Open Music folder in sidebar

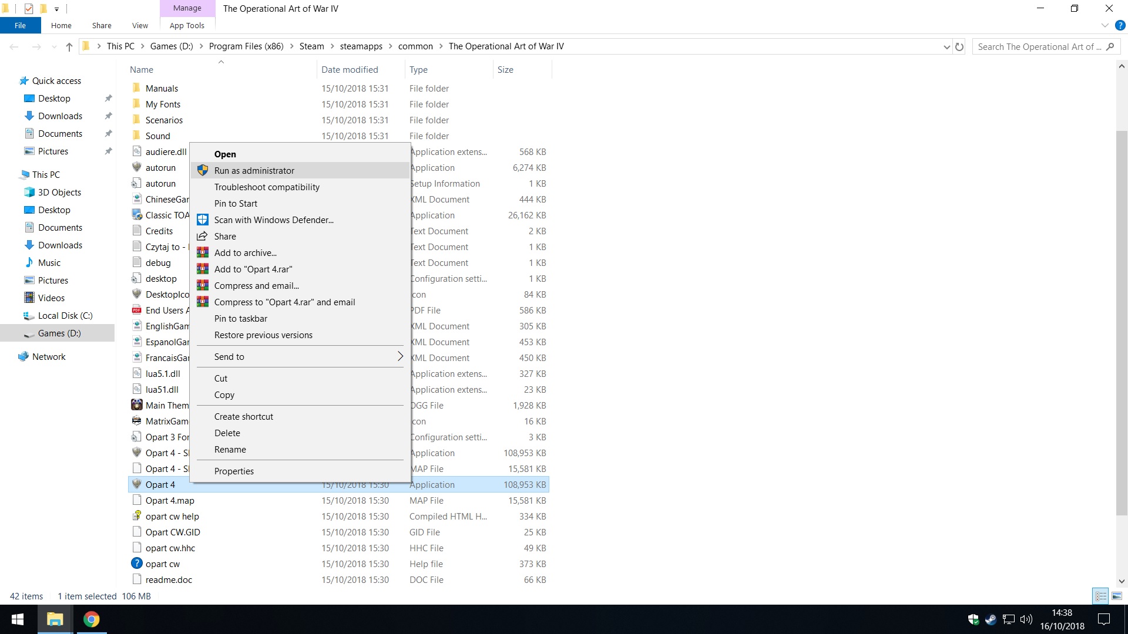point(49,262)
